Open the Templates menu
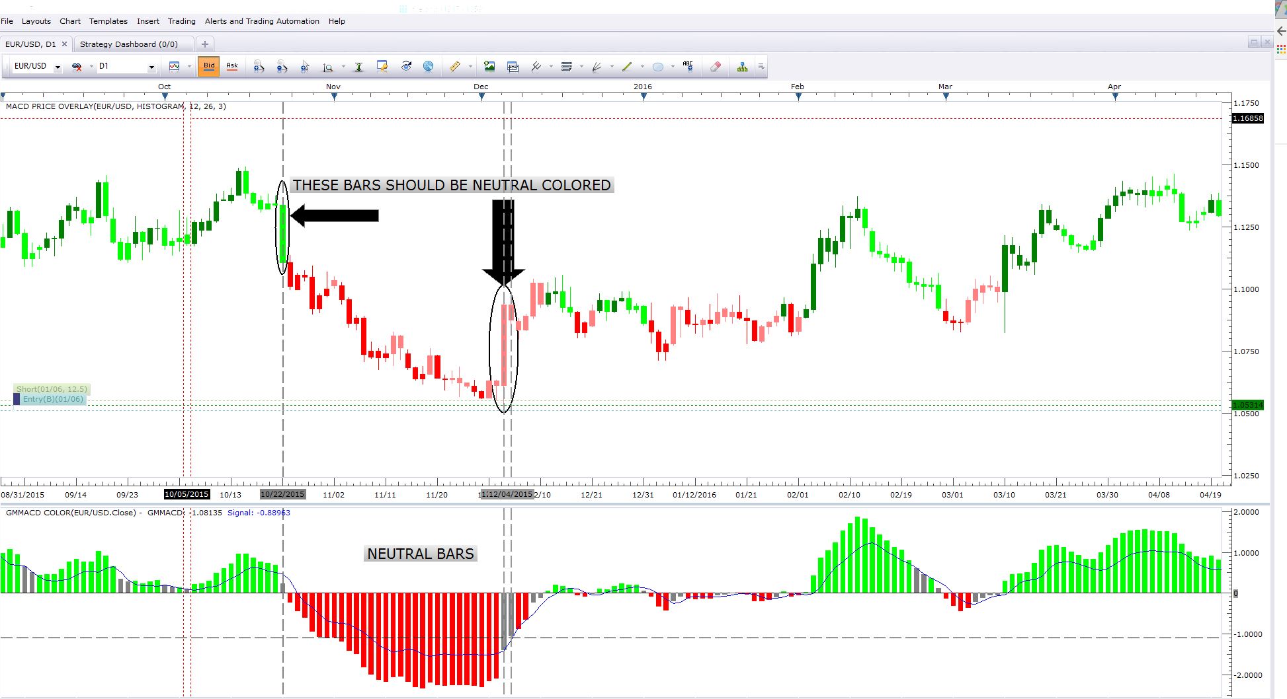The image size is (1287, 699). point(108,21)
